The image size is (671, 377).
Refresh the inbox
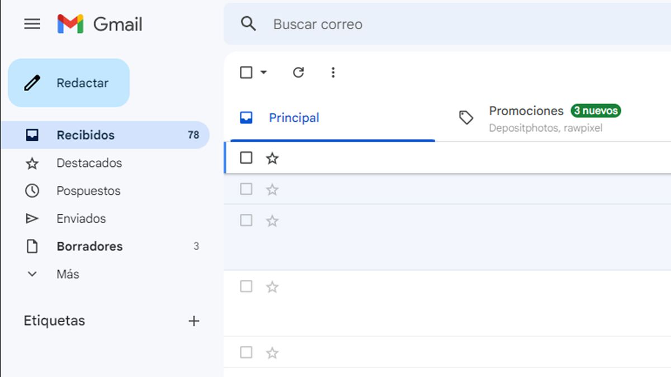(299, 72)
